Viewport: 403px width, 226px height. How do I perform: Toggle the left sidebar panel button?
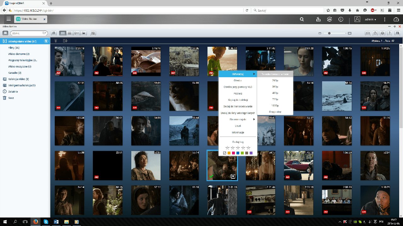pyautogui.click(x=5, y=33)
